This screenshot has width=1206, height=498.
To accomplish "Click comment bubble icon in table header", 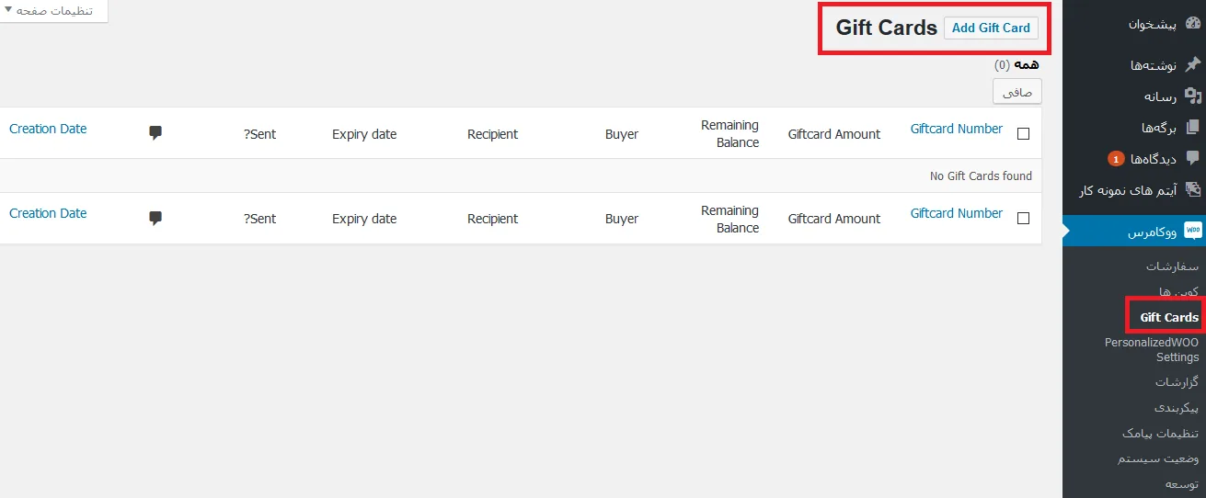I will click(155, 133).
